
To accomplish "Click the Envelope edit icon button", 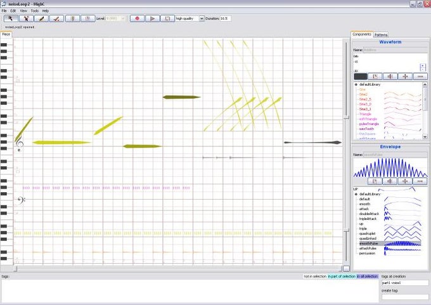I will [375, 181].
